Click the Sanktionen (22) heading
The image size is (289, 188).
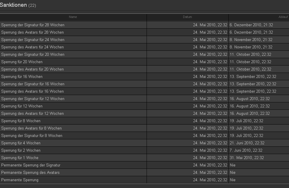click(x=18, y=5)
